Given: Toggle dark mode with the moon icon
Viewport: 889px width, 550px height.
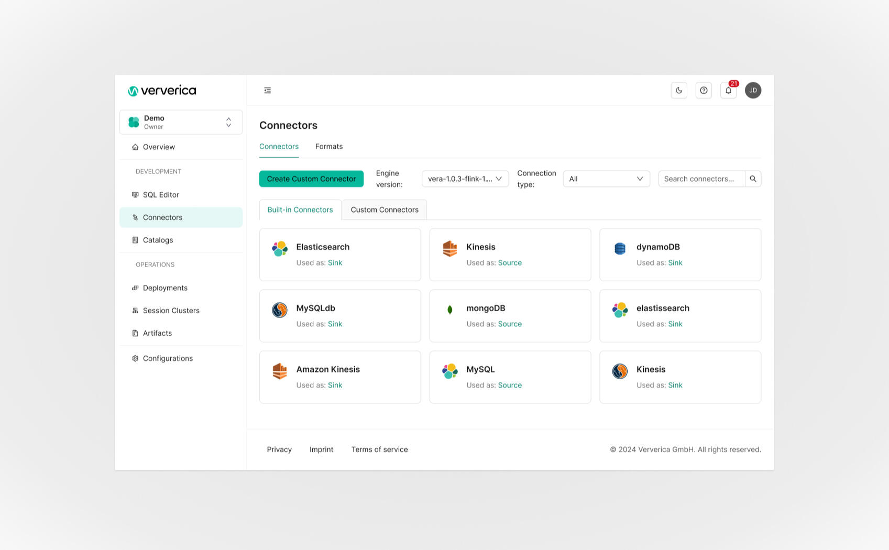Looking at the screenshot, I should 679,90.
